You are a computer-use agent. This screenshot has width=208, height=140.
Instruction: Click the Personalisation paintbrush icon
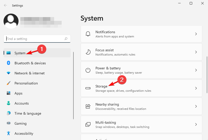pyautogui.click(x=9, y=83)
